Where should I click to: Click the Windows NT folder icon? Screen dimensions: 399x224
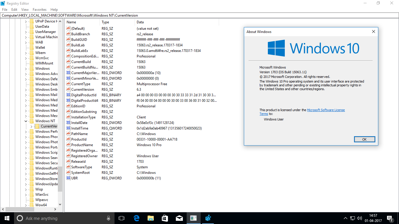pyautogui.click(x=32, y=121)
